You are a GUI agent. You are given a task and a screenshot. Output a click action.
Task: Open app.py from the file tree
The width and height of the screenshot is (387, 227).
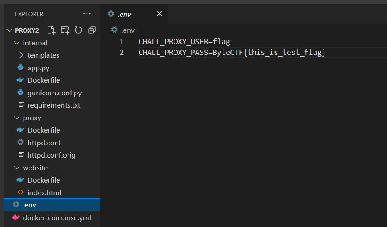[38, 68]
